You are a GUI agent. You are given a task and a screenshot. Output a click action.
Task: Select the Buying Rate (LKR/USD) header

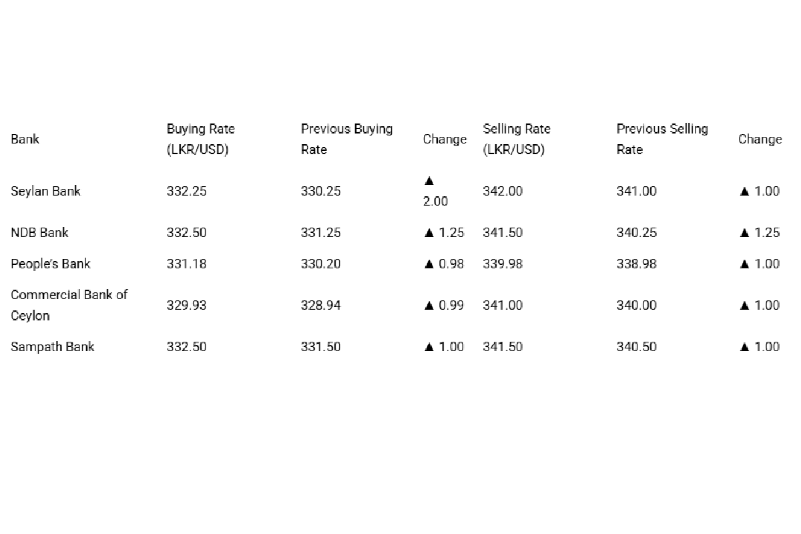200,140
